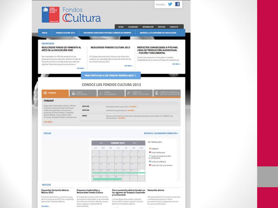
Task: Open Ver más under Ventanilla Abierta Música news
Action: (x=45, y=206)
